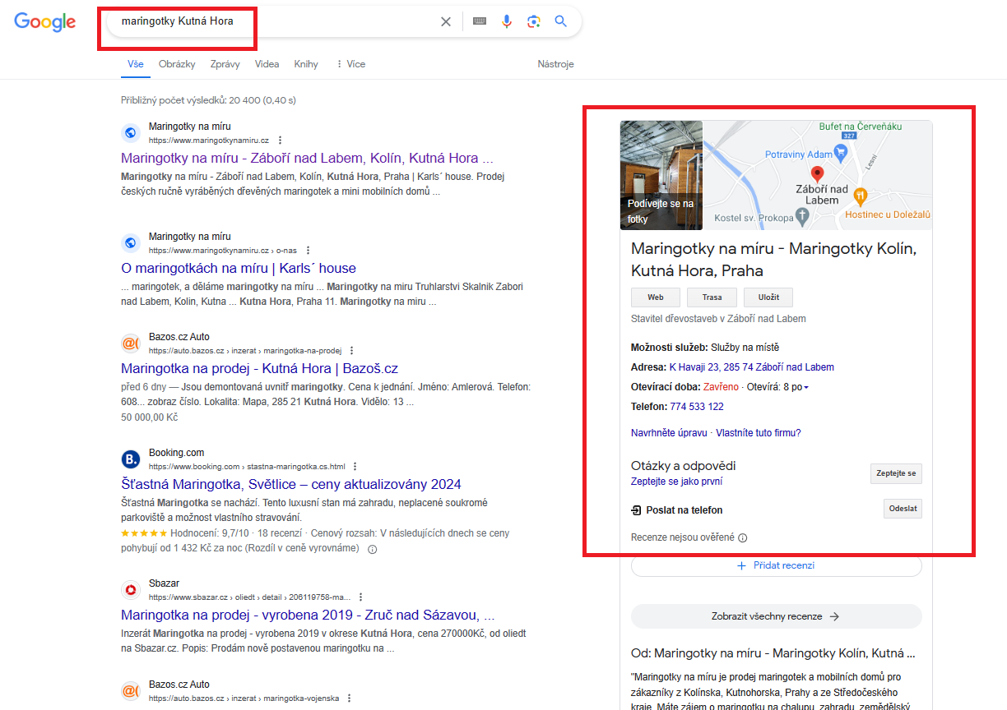Image resolution: width=1007 pixels, height=710 pixels.
Task: Open Maringotka na prodej - vyrobena 2019 result
Action: (308, 615)
